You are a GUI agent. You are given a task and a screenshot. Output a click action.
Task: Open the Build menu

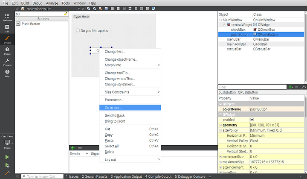[25, 3]
